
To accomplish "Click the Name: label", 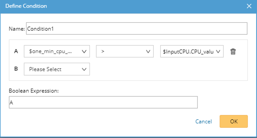I will (17, 29).
